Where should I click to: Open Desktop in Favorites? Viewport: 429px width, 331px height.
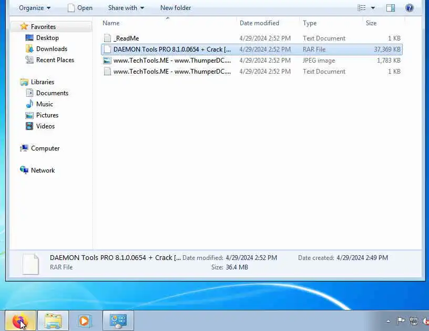(x=47, y=38)
